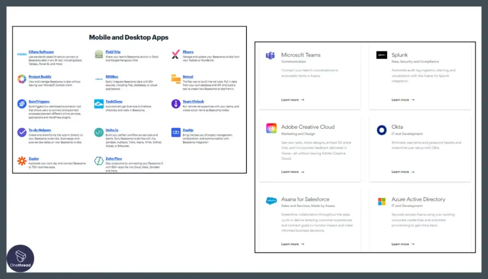Viewport: 488px width, 279px height.
Task: Select the Microsoft Teams card title
Action: point(301,55)
